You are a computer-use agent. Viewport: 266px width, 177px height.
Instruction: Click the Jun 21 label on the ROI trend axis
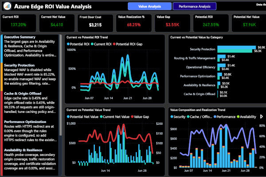(x=128, y=98)
